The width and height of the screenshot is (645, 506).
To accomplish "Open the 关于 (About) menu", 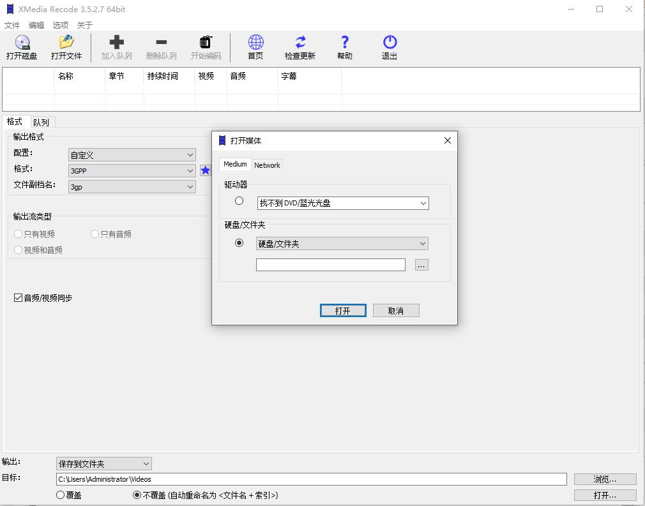I will coord(85,25).
